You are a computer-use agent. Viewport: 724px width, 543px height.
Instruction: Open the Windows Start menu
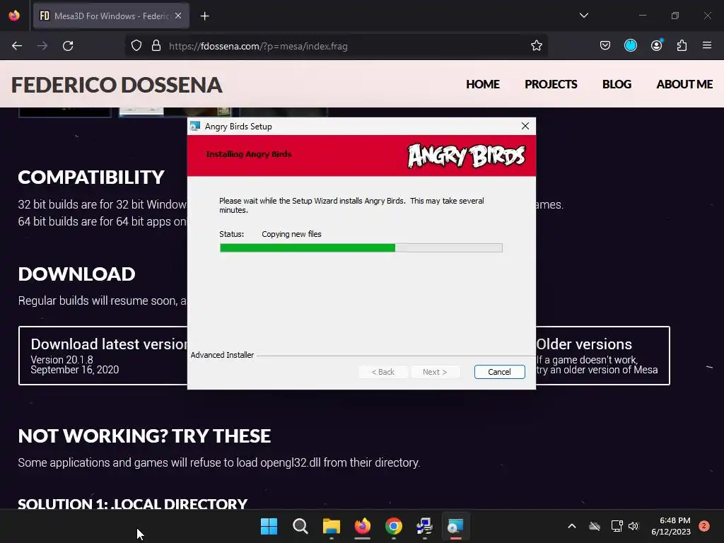pyautogui.click(x=269, y=526)
